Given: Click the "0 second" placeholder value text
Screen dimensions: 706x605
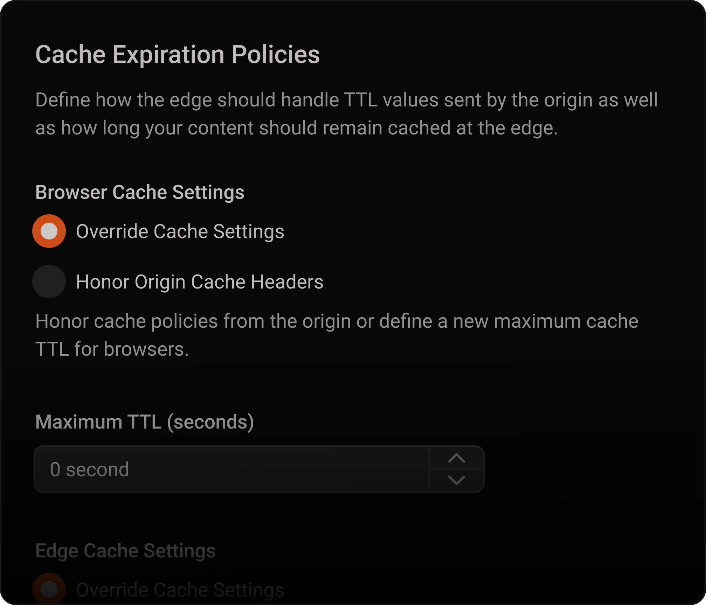Looking at the screenshot, I should pyautogui.click(x=90, y=470).
